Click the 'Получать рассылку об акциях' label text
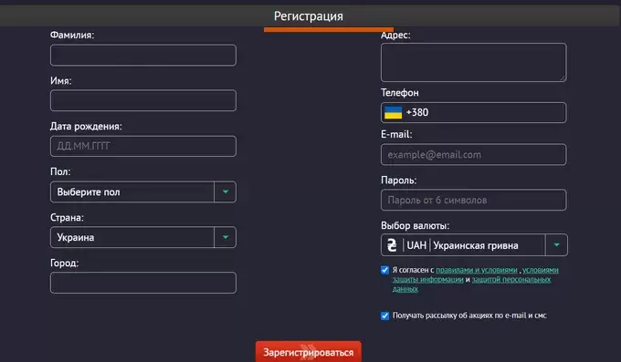The image size is (621, 362). point(469,315)
